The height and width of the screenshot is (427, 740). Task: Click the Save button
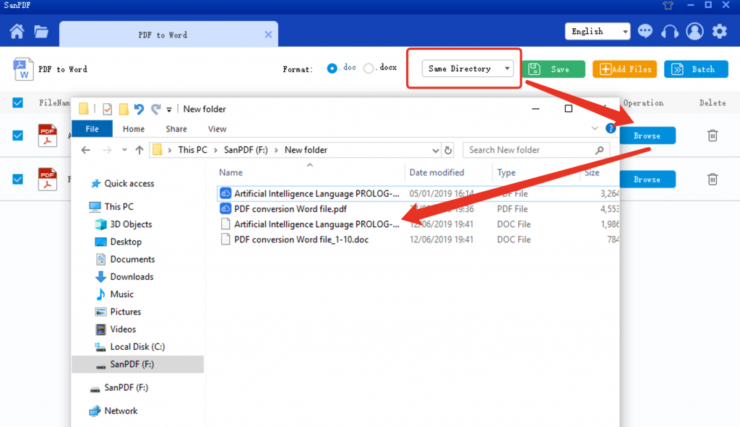coord(554,69)
